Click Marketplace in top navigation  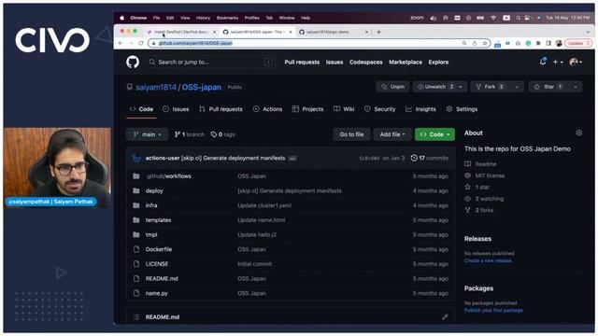(x=406, y=63)
